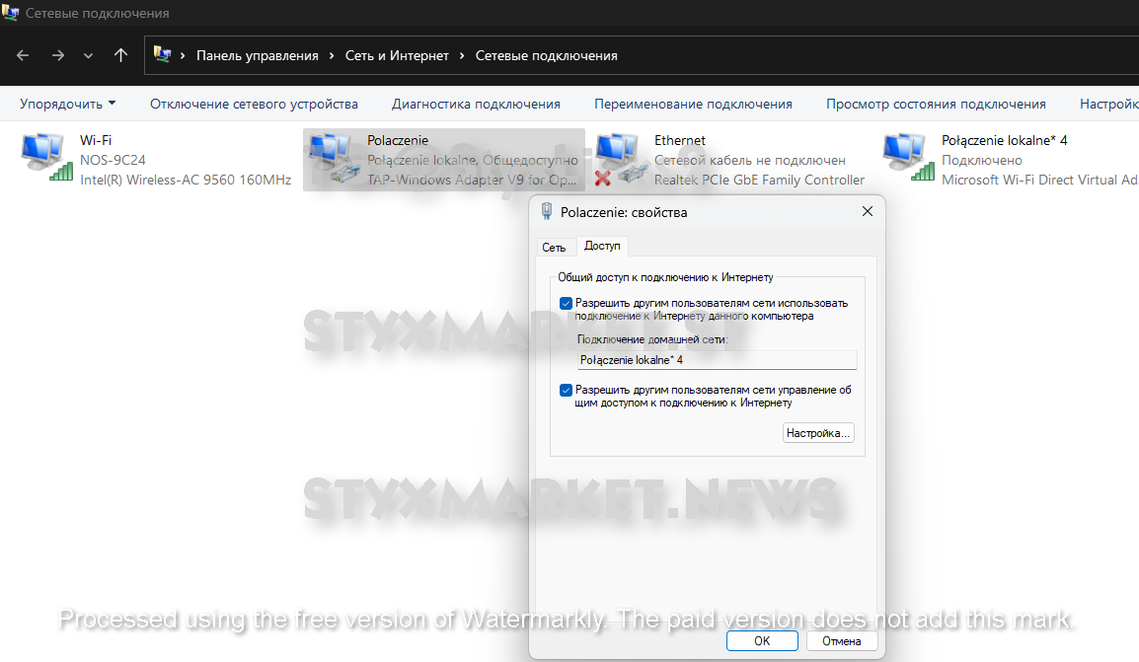
Task: Open the recent locations dropdown chevron
Action: (x=88, y=56)
